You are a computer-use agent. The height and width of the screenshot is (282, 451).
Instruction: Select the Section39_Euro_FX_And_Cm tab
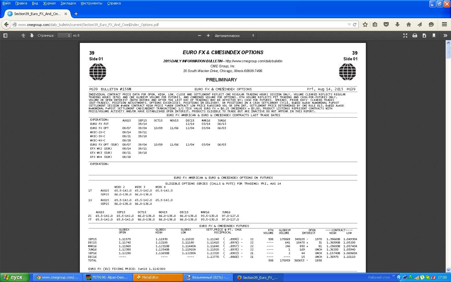pos(38,14)
